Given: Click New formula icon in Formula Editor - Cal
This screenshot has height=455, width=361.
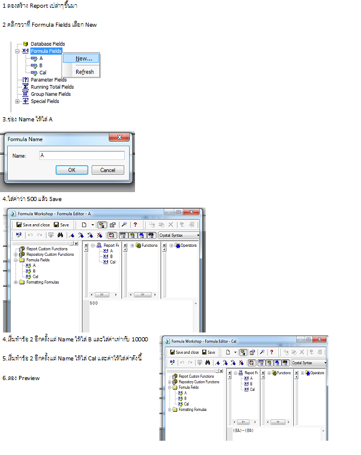Looking at the screenshot, I should 228,352.
